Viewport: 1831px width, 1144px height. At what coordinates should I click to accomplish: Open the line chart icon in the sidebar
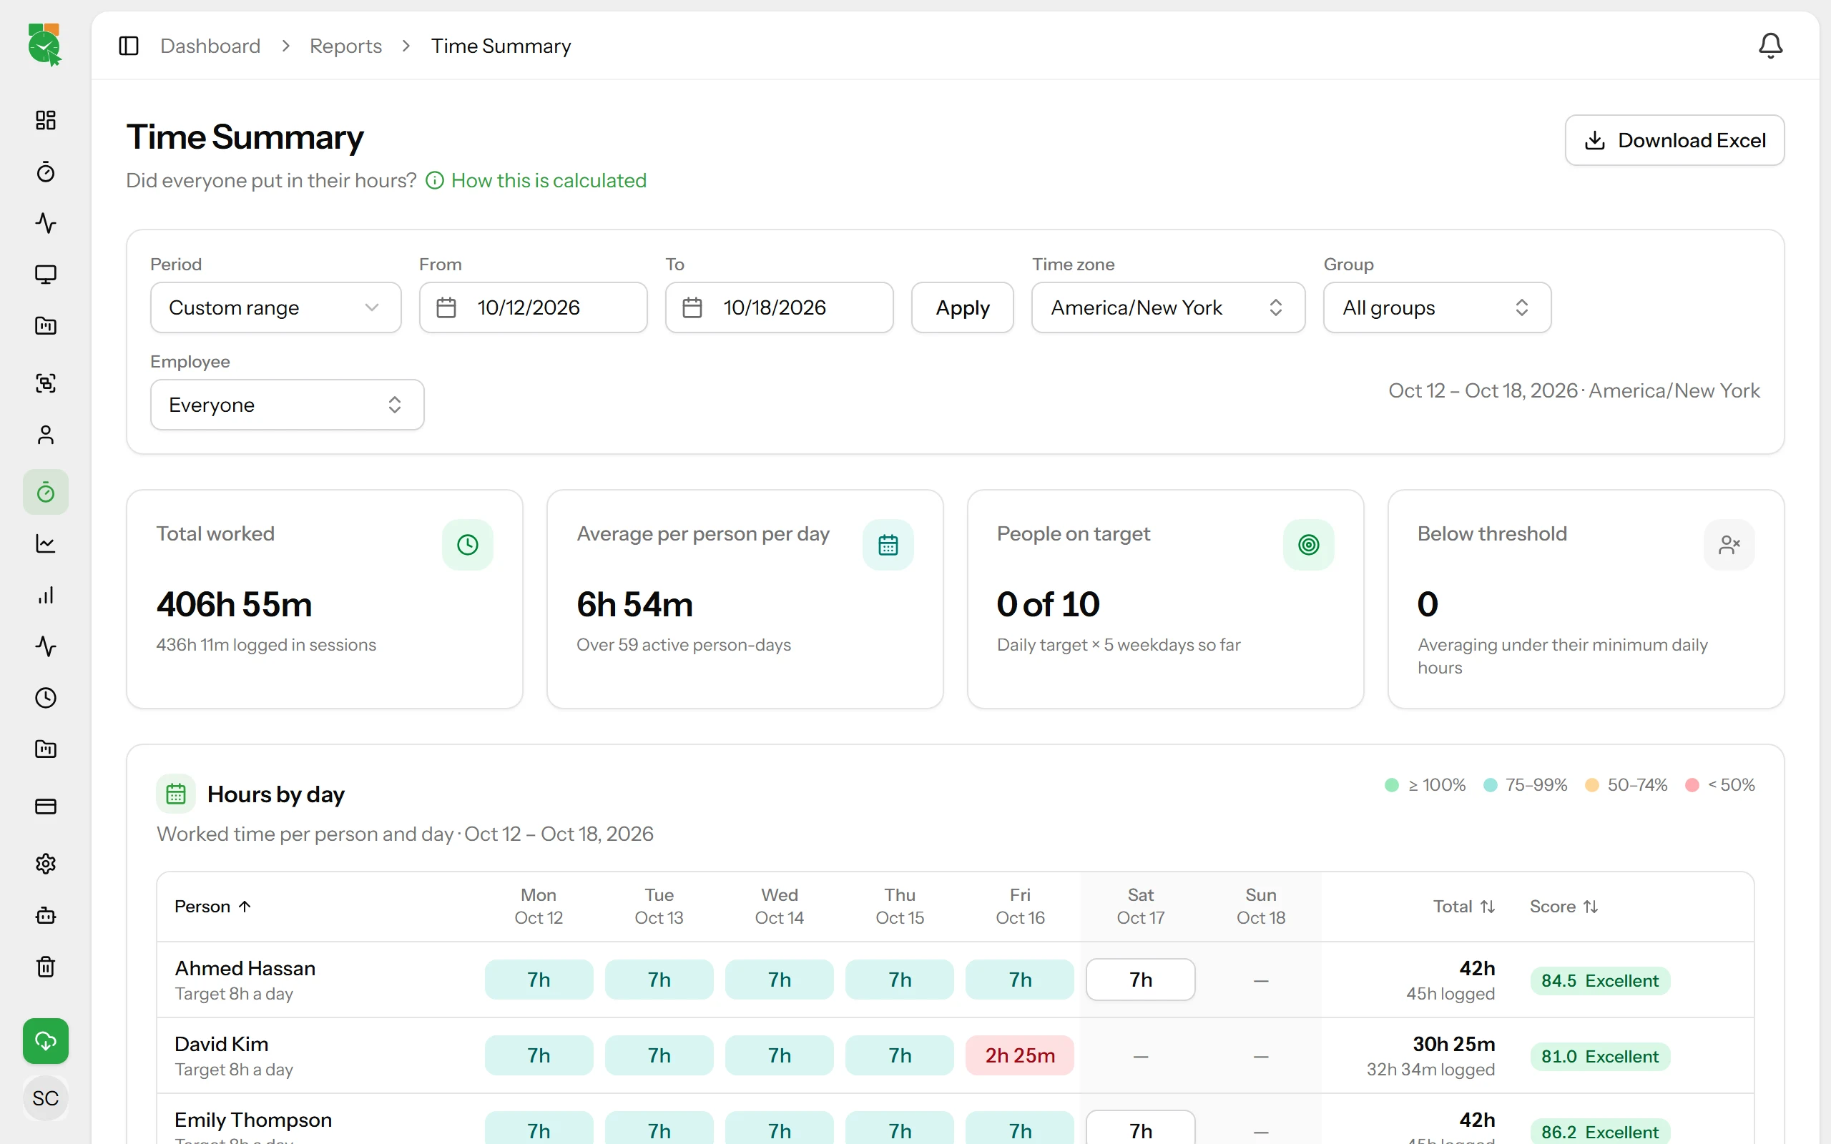(45, 544)
